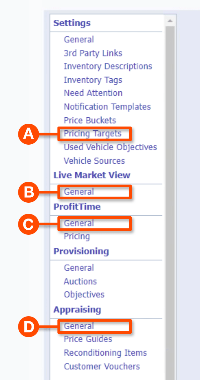Open General under Live Market View
Image resolution: width=200 pixels, height=380 pixels.
(79, 192)
